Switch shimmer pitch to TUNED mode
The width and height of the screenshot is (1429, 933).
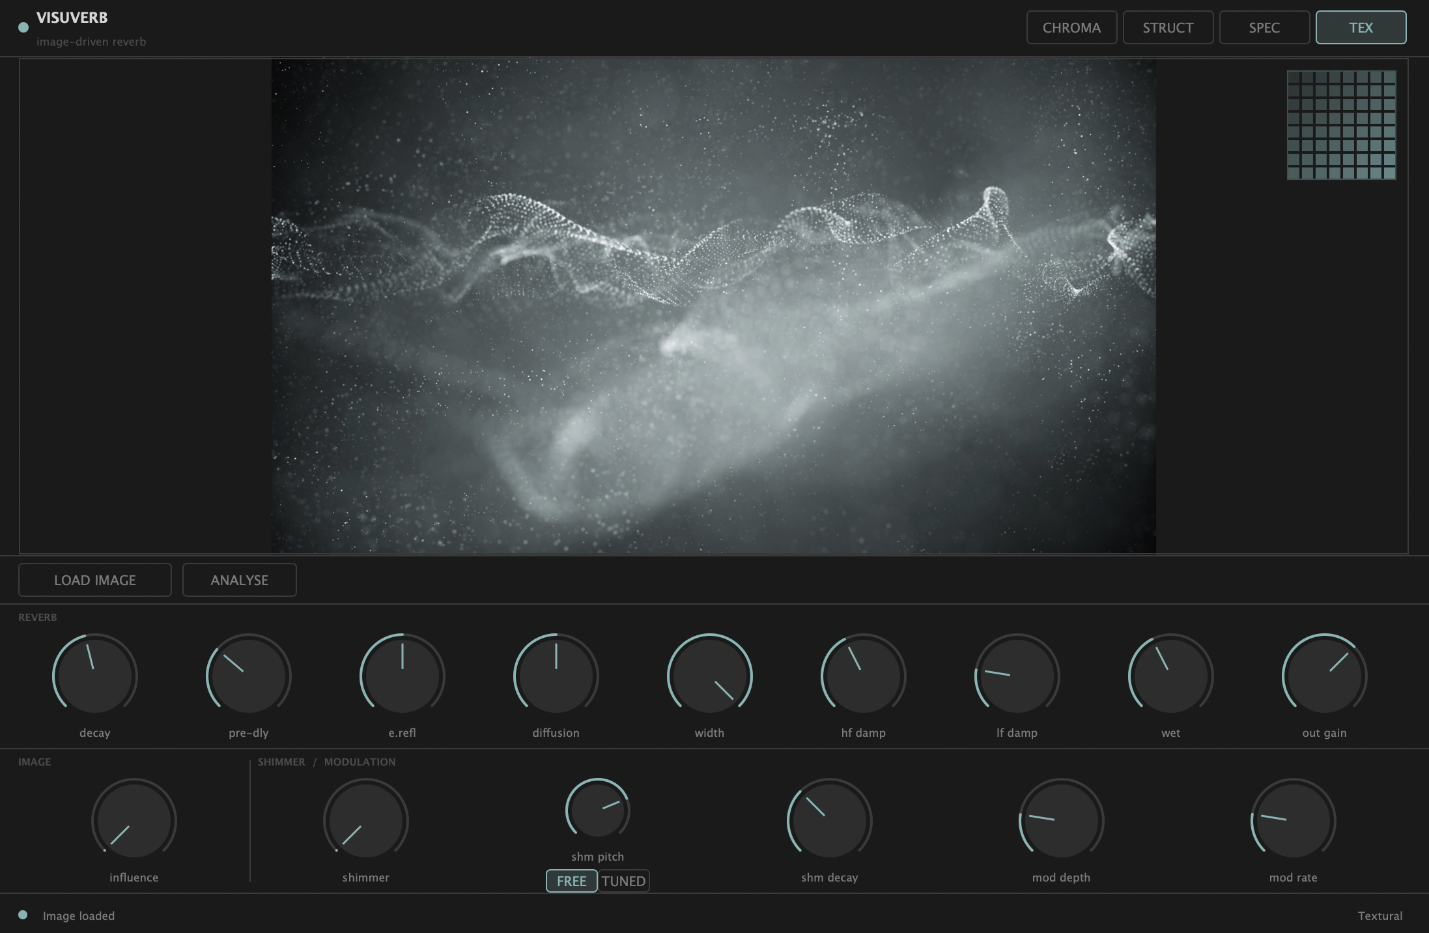(x=623, y=881)
